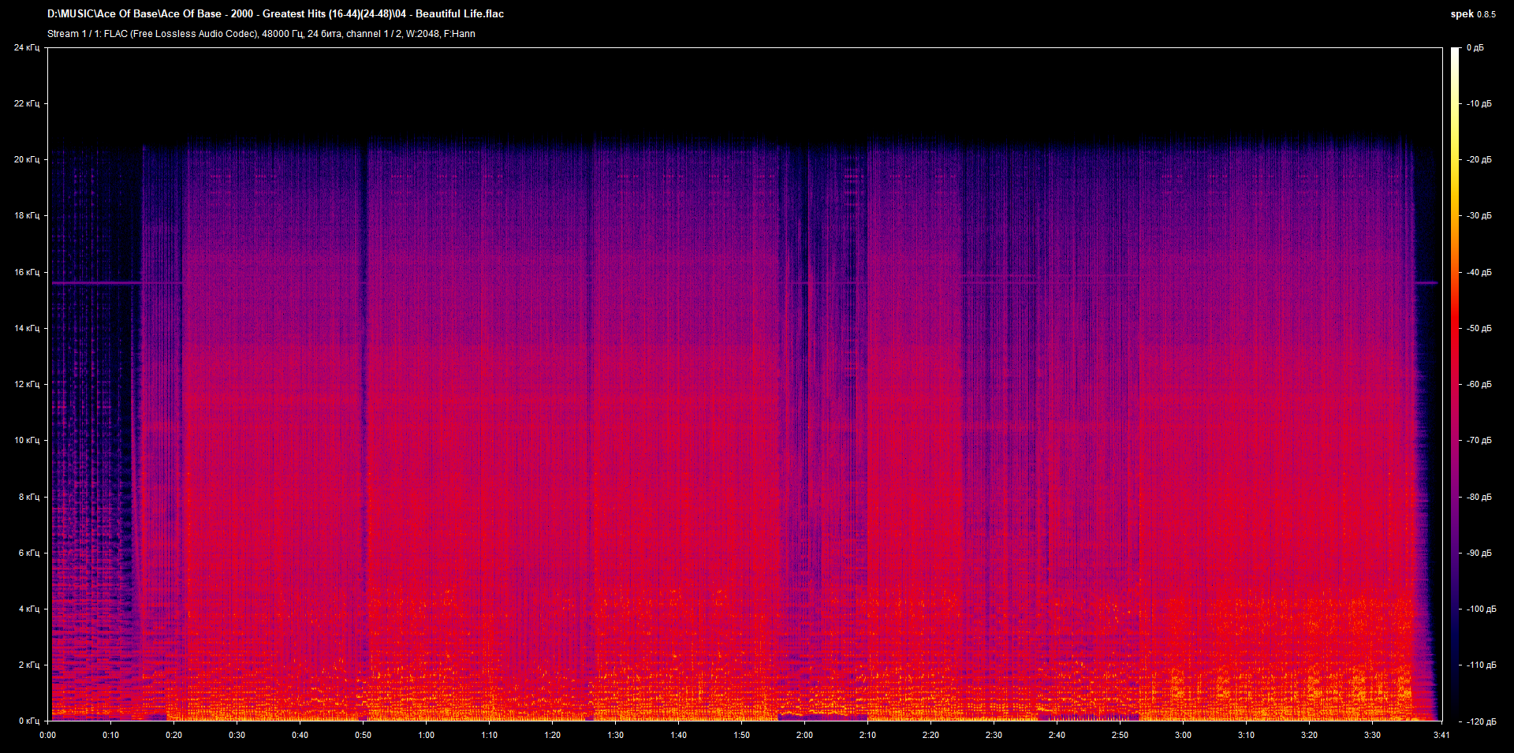Click the -30 дБ label on the scale
Image resolution: width=1514 pixels, height=753 pixels.
1479,215
